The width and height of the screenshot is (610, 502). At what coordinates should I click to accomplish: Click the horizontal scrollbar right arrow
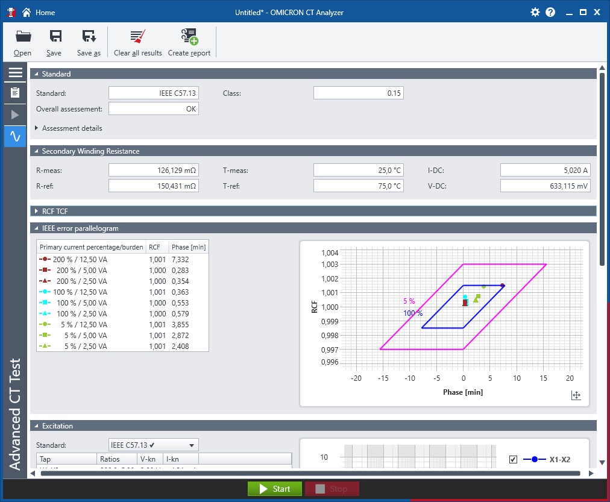591,473
